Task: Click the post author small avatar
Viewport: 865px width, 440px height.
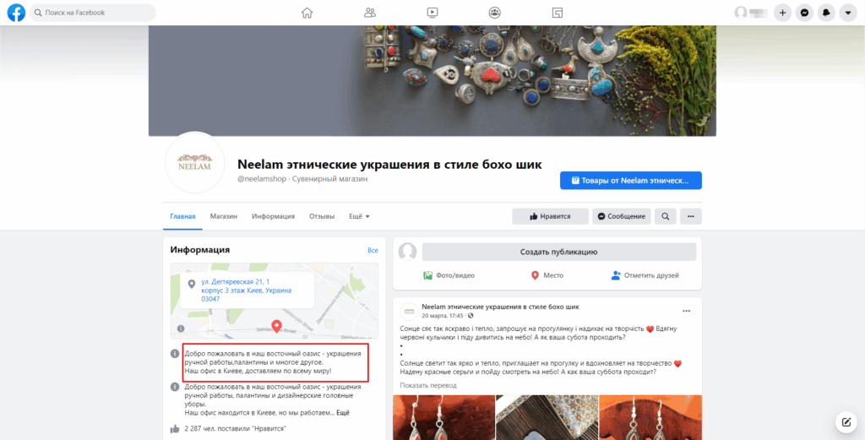Action: [x=409, y=312]
